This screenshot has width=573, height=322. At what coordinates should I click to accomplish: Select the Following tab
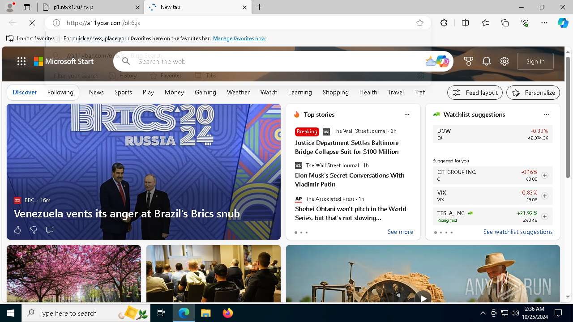tap(60, 92)
